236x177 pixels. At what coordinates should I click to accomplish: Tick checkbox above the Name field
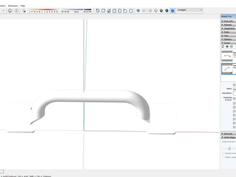coord(235,85)
